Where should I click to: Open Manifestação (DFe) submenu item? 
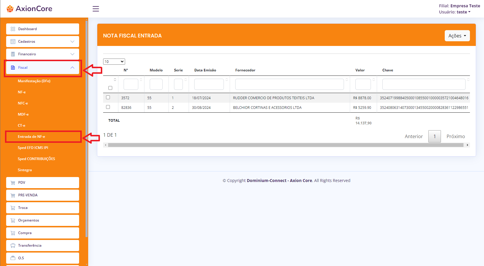[34, 81]
